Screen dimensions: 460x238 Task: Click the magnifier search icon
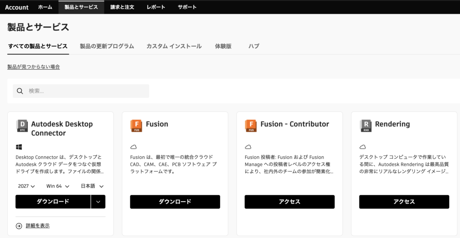click(20, 91)
